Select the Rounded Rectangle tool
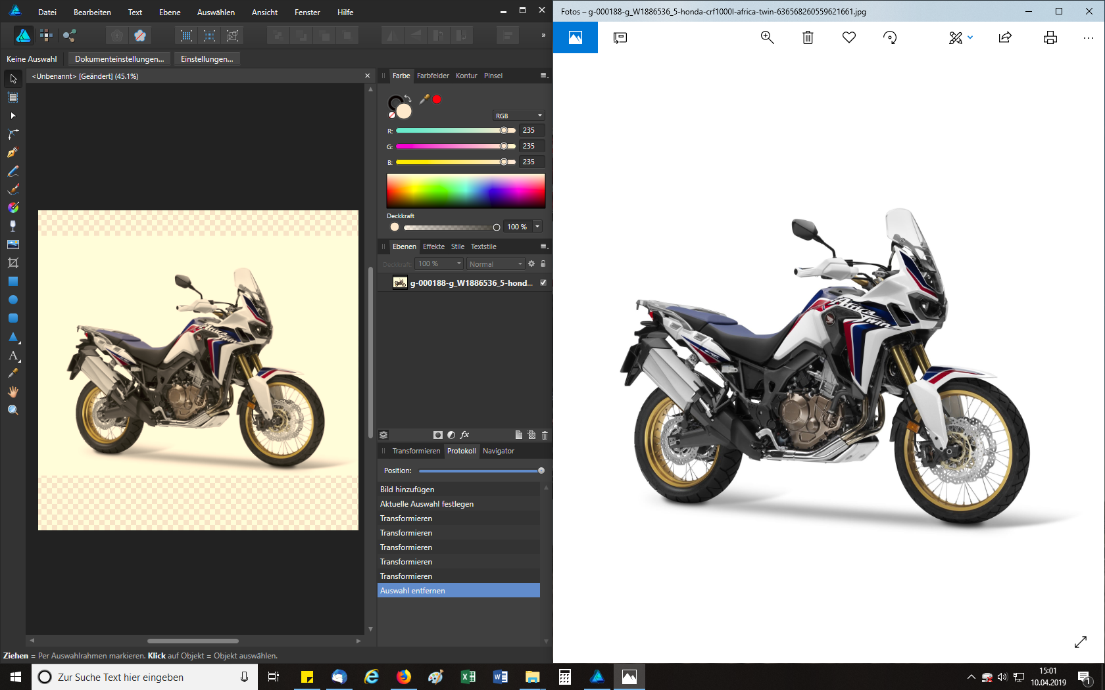 pos(13,318)
